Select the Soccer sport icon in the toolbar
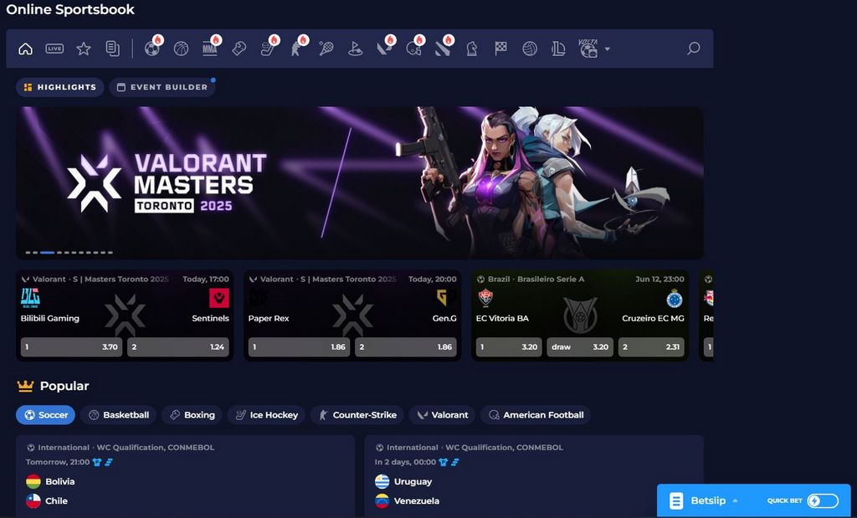The width and height of the screenshot is (857, 518). pos(154,49)
